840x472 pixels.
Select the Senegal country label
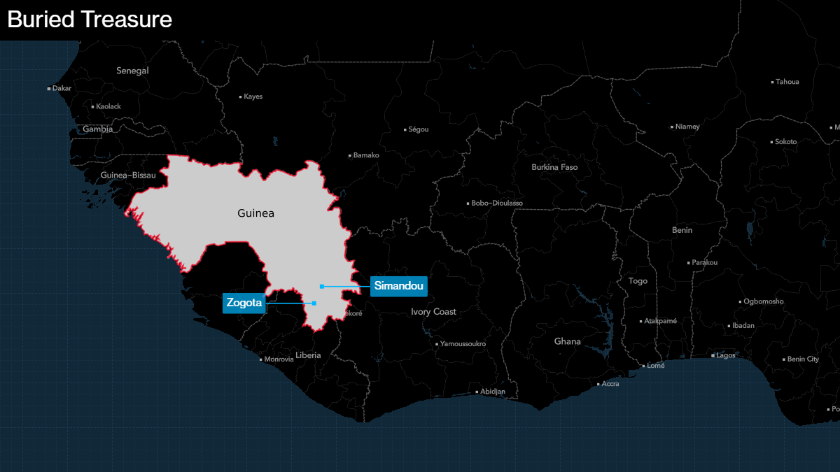click(132, 71)
